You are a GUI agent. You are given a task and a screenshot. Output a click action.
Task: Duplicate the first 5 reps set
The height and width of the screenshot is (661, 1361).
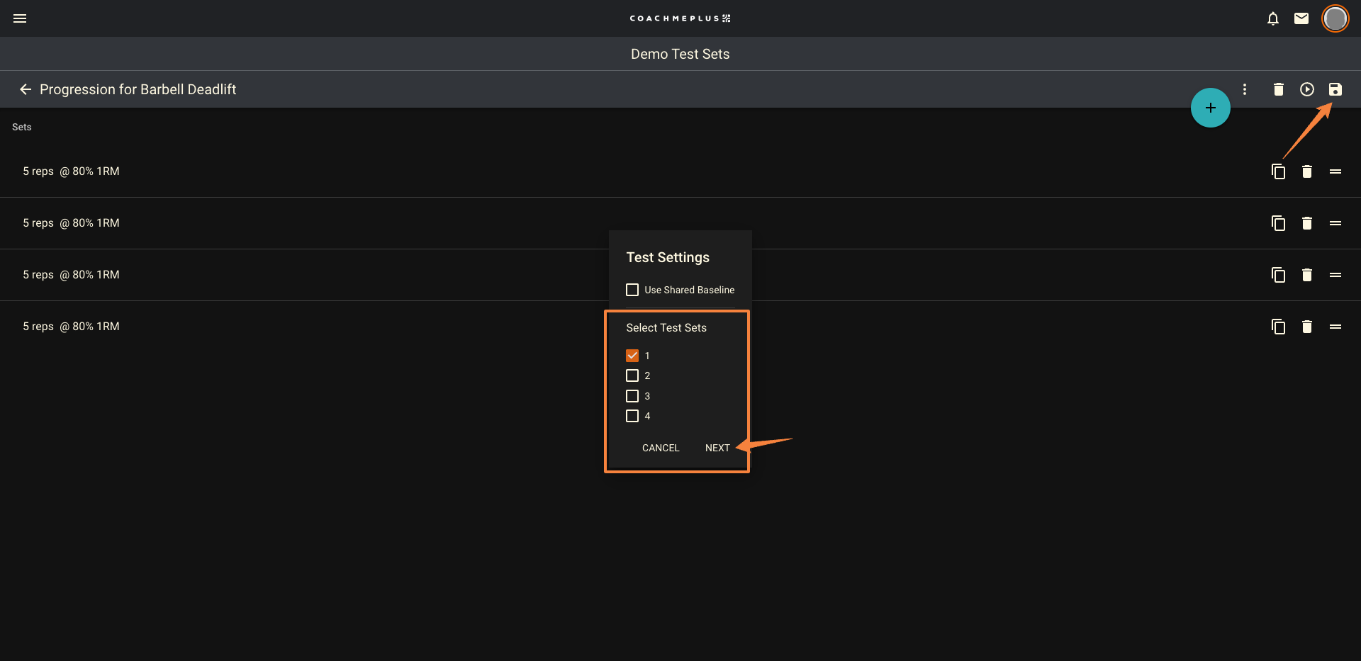1278,171
